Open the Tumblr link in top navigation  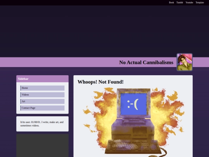180,3
